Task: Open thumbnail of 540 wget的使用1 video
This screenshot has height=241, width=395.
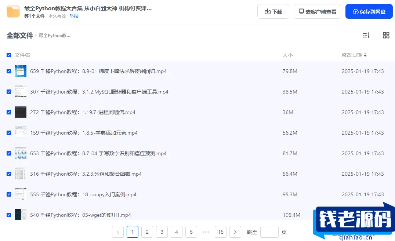Action: tap(21, 215)
